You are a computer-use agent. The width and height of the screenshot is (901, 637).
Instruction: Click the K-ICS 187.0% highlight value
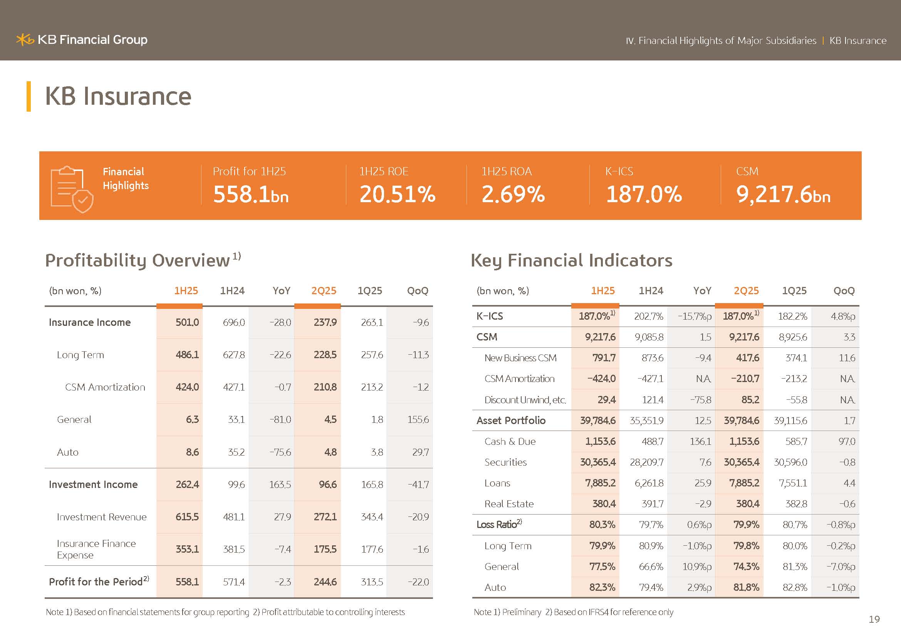(x=644, y=194)
